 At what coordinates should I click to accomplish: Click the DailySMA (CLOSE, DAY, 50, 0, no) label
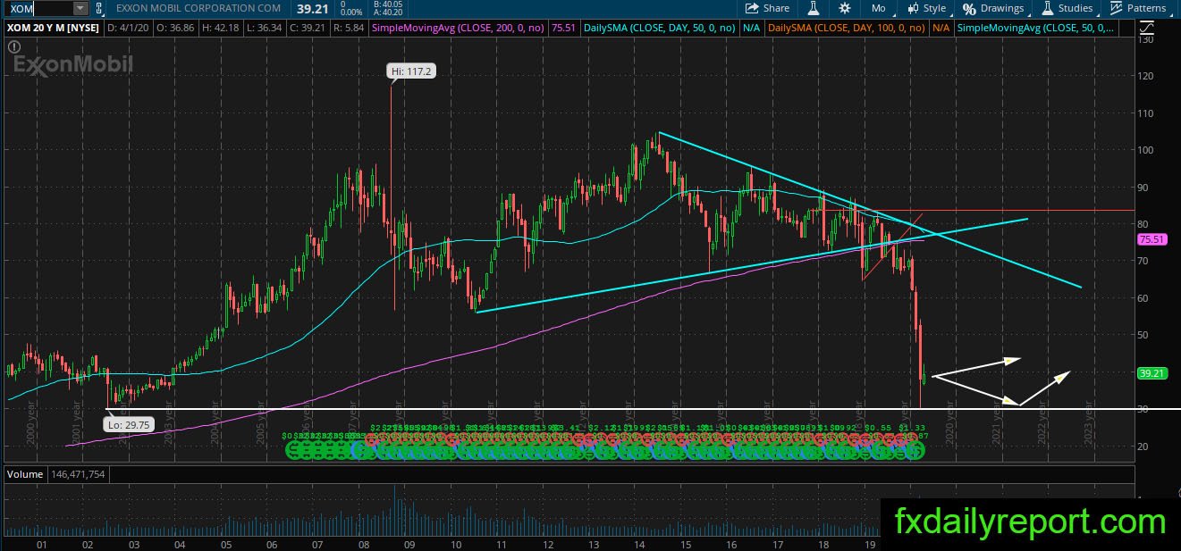[660, 29]
